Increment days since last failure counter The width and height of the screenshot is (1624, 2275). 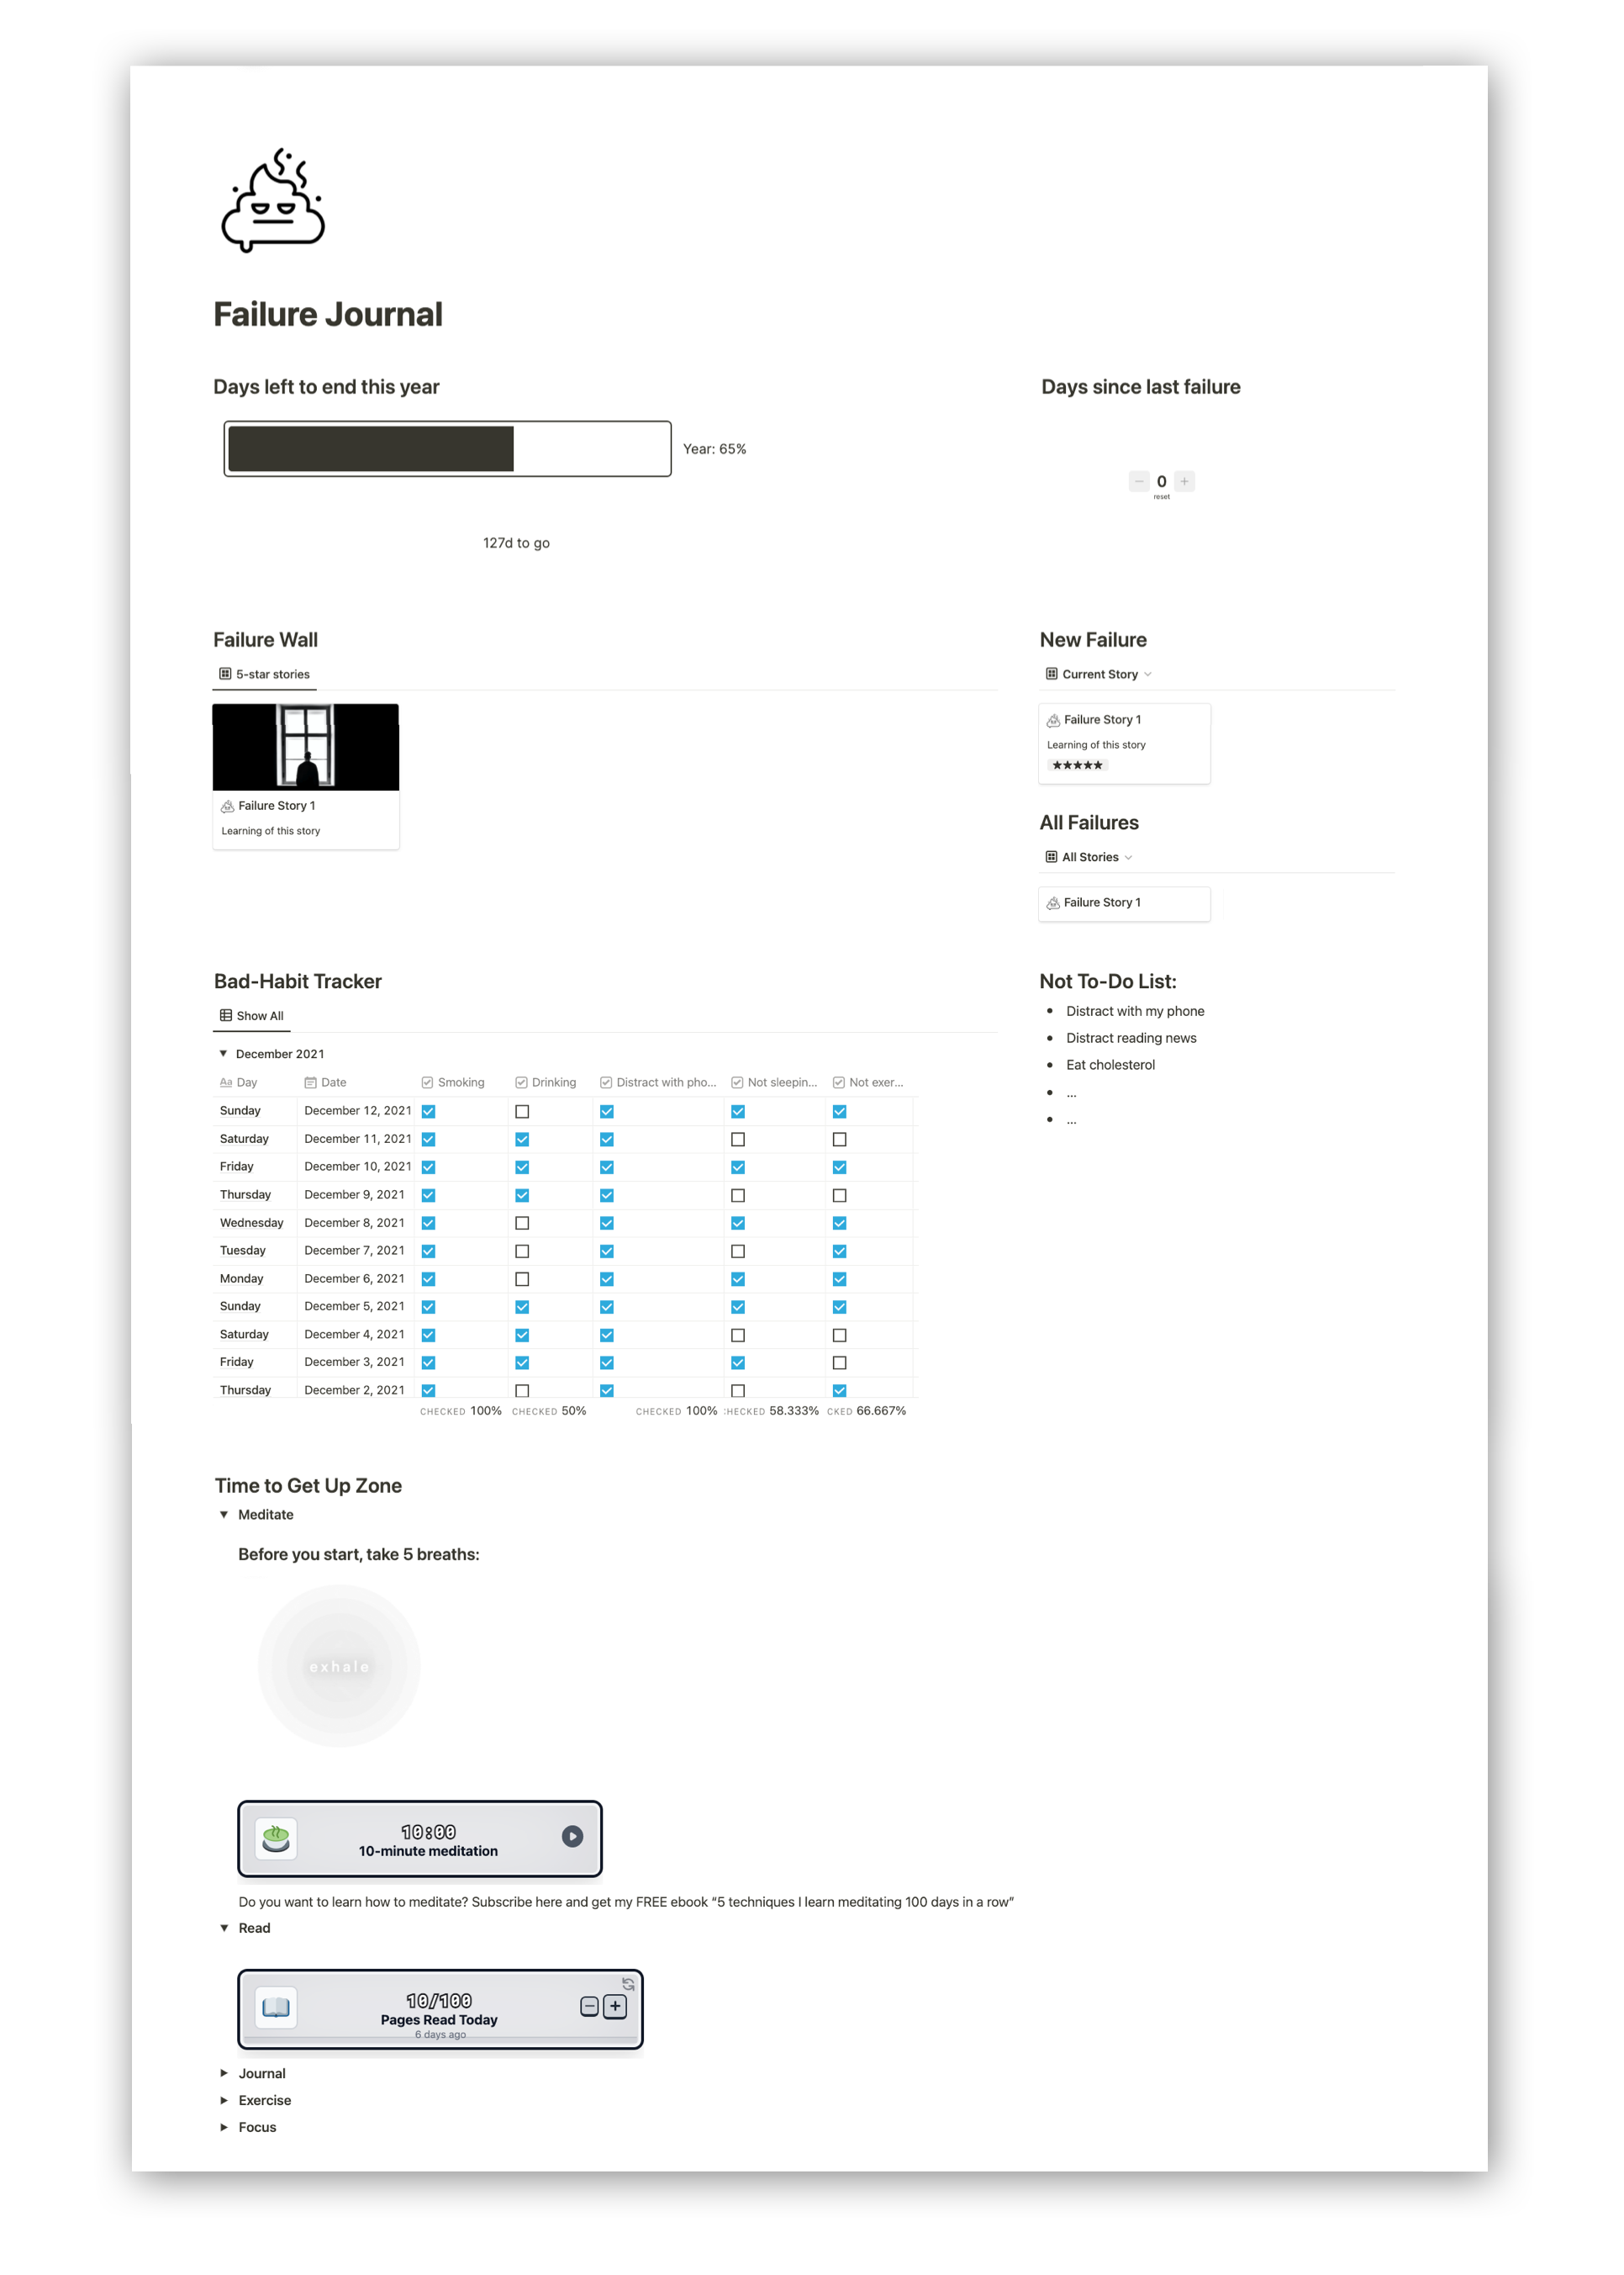coord(1184,481)
